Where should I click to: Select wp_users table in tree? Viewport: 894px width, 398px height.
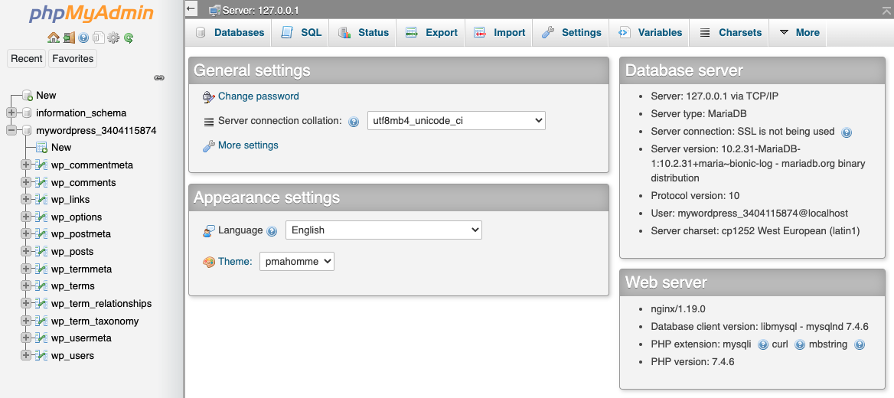coord(73,356)
